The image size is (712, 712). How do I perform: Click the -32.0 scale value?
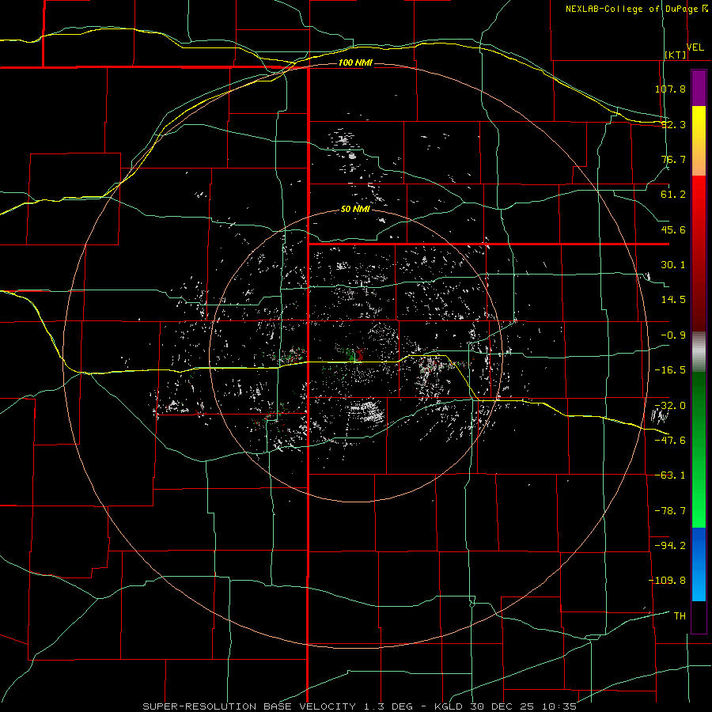coord(670,406)
